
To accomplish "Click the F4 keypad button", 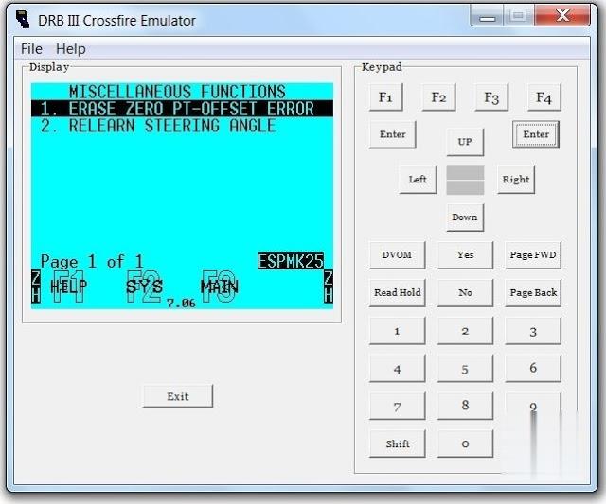I will click(x=544, y=97).
